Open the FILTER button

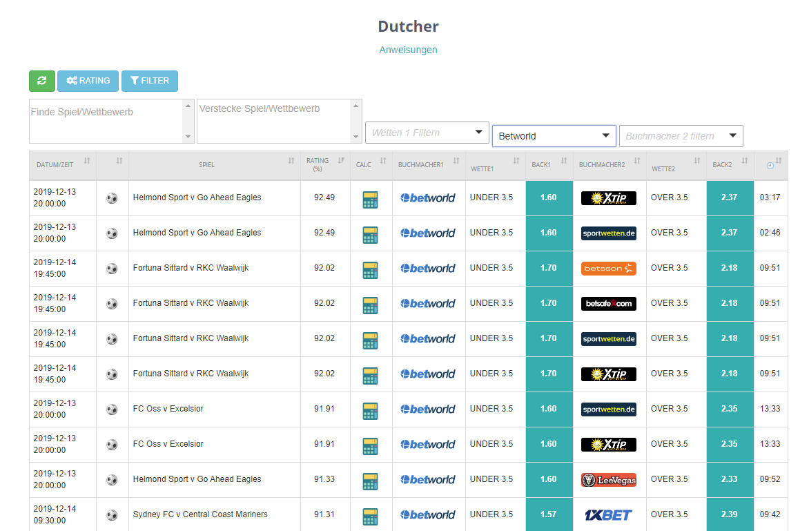(x=150, y=81)
